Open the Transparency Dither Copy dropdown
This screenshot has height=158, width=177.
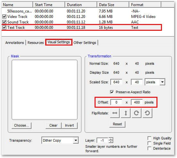click(x=76, y=140)
